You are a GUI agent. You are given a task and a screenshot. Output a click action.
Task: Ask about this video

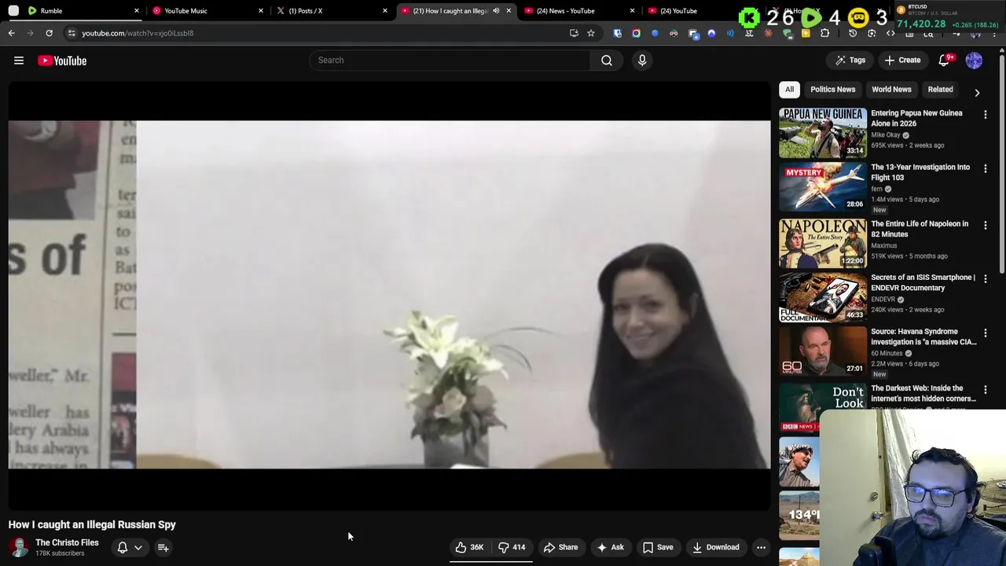[x=611, y=547]
